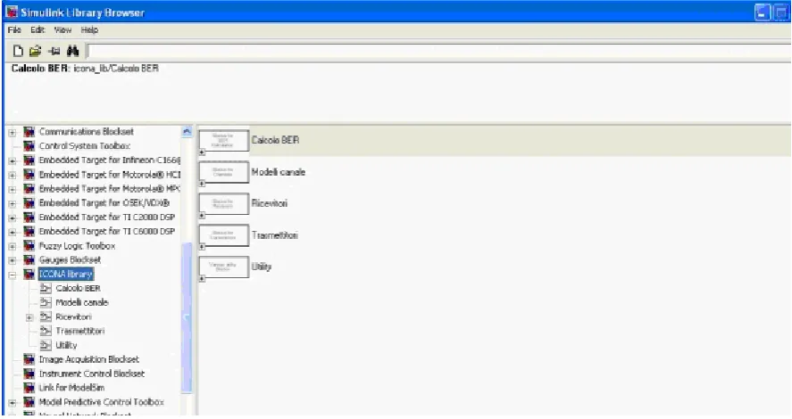Viewport: 792px width, 419px height.
Task: Click Utility subsystem icon in tree
Action: coord(46,345)
